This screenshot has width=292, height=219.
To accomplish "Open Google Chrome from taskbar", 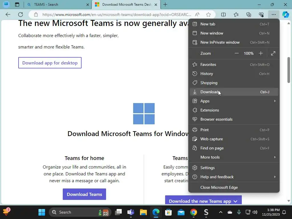I will coord(194,212).
